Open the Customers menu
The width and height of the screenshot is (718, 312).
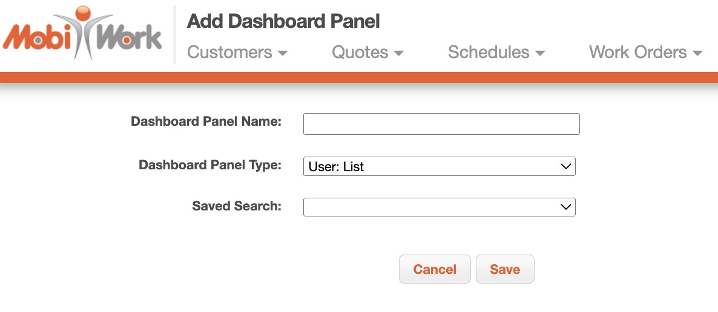click(229, 53)
